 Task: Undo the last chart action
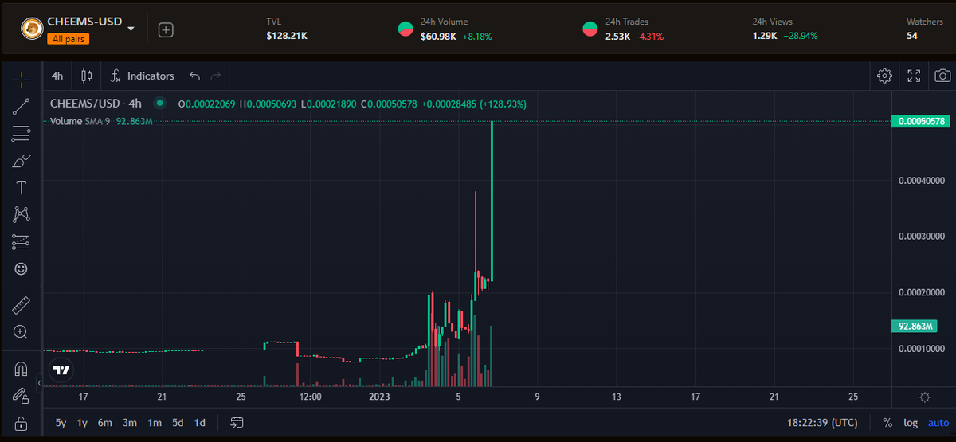[x=195, y=76]
